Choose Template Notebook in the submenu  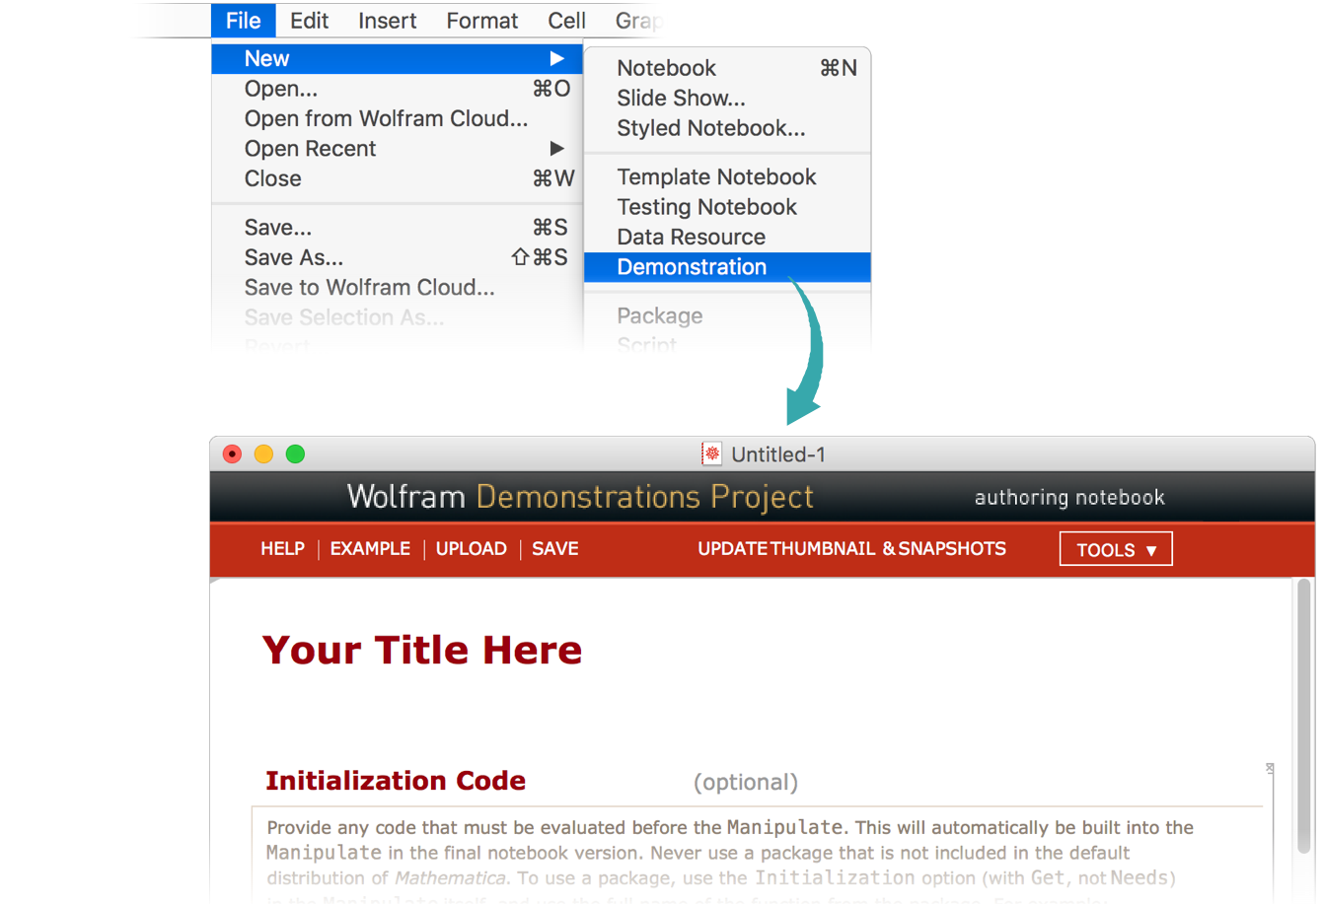pos(716,177)
